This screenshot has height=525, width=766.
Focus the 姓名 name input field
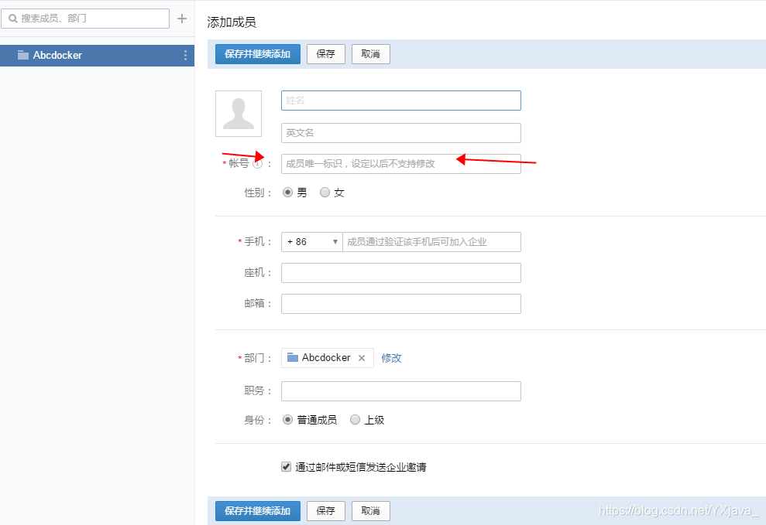401,101
